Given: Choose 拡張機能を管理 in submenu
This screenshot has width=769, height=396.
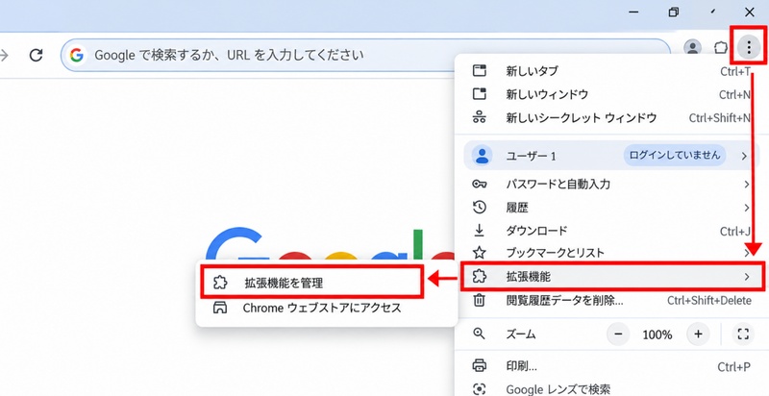Looking at the screenshot, I should point(311,283).
